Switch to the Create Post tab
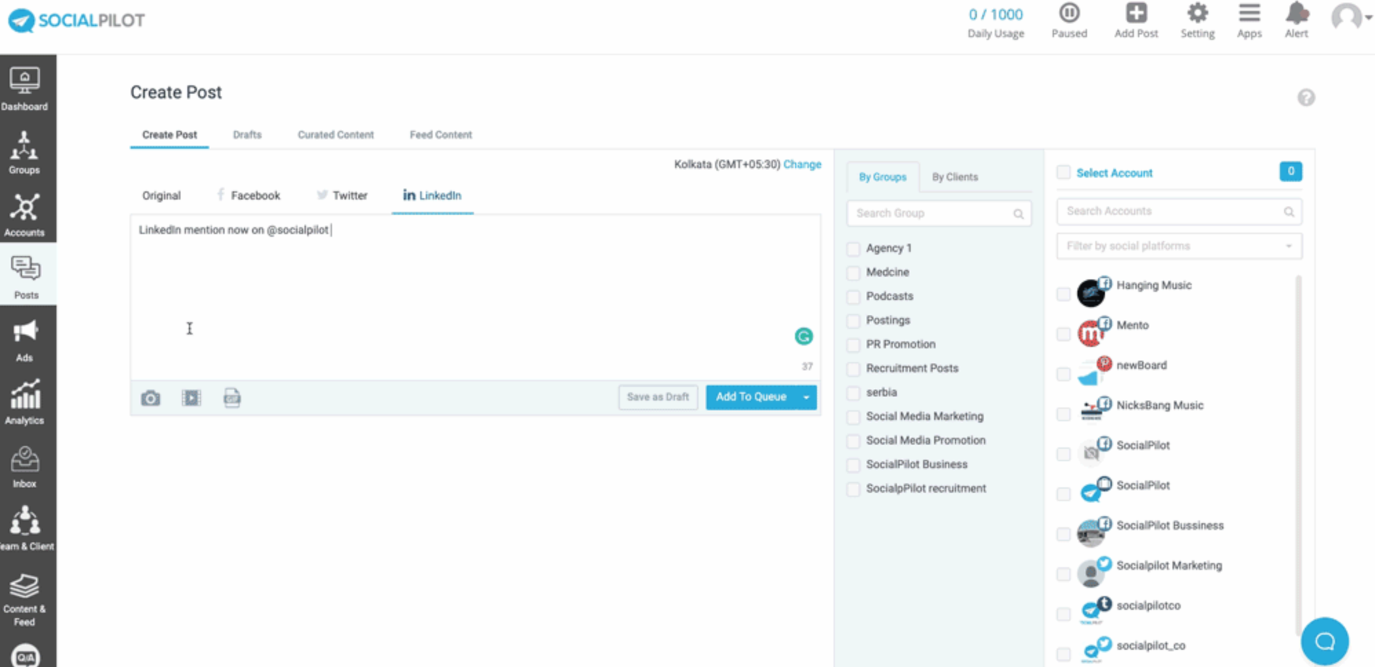This screenshot has height=667, width=1375. pyautogui.click(x=169, y=135)
